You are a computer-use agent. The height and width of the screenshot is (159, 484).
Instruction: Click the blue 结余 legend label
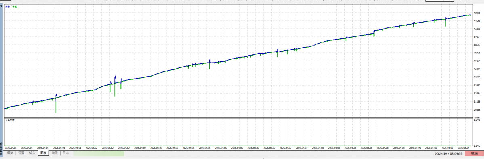click(x=7, y=6)
